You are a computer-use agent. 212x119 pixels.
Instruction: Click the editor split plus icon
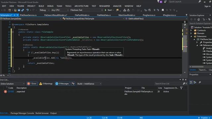[185, 22]
